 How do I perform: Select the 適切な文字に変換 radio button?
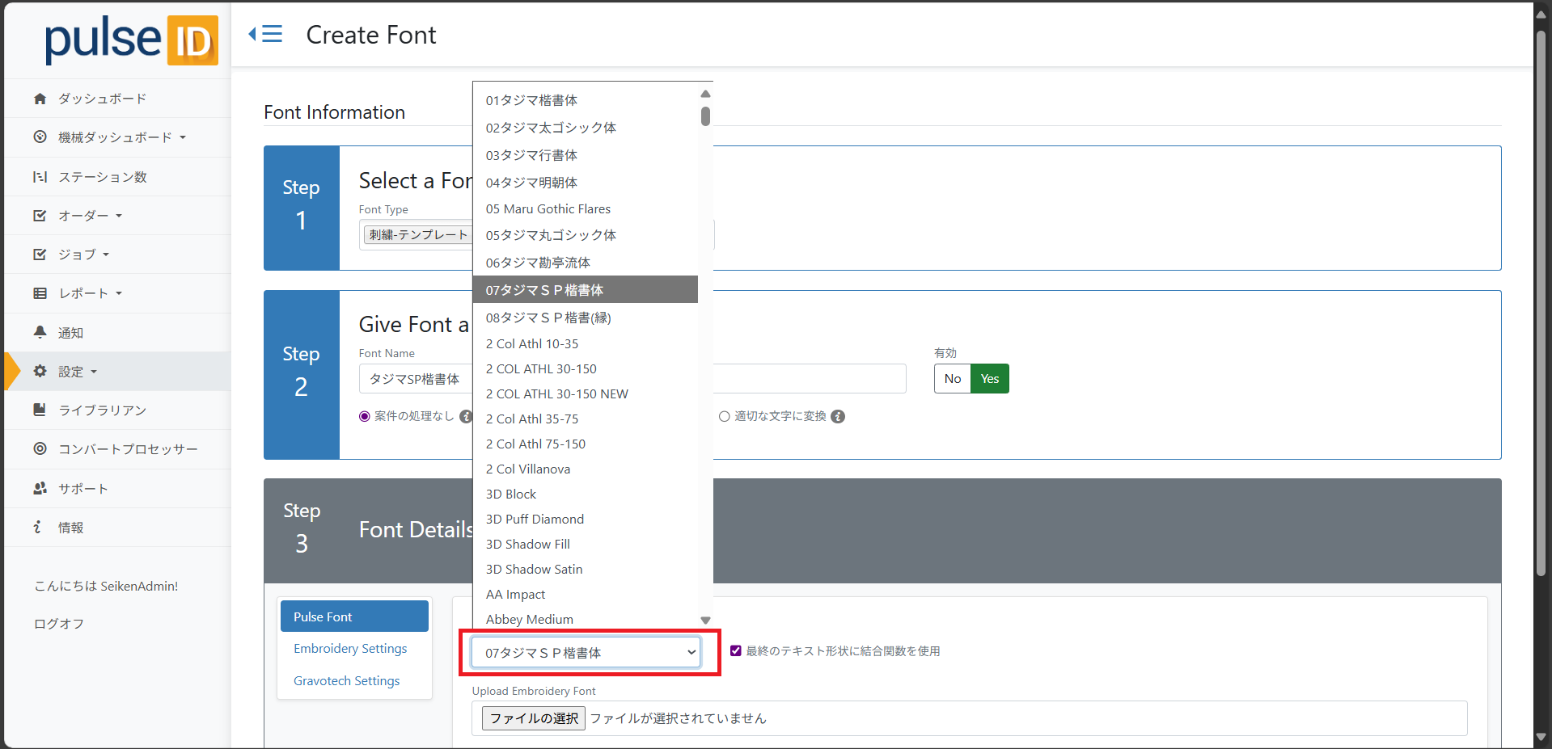tap(725, 417)
